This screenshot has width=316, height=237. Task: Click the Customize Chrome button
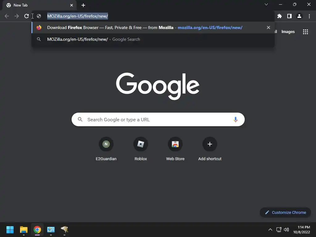(x=285, y=212)
